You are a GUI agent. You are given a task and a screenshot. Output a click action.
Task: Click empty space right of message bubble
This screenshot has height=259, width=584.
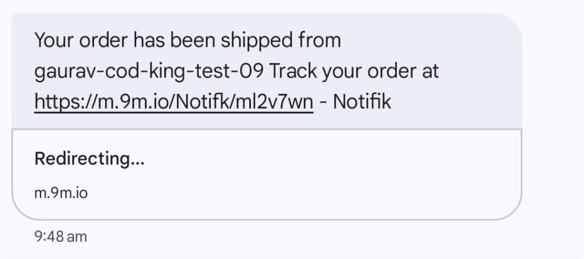(x=552, y=114)
